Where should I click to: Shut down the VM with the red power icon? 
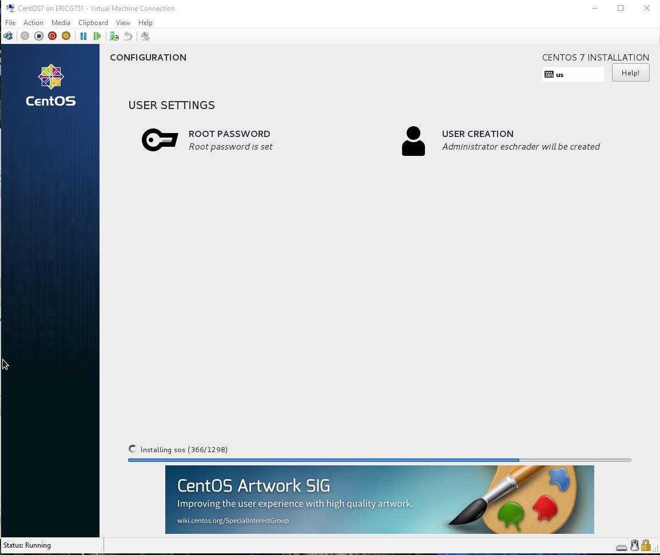tap(52, 36)
